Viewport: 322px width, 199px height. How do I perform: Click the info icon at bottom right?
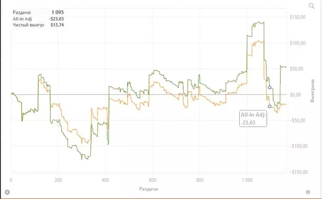tap(308, 192)
